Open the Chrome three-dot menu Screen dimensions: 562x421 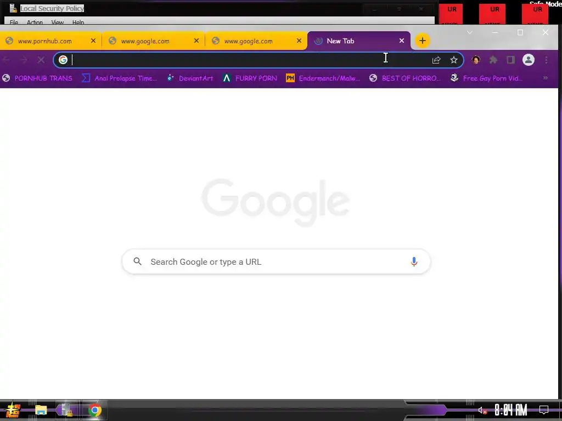546,60
